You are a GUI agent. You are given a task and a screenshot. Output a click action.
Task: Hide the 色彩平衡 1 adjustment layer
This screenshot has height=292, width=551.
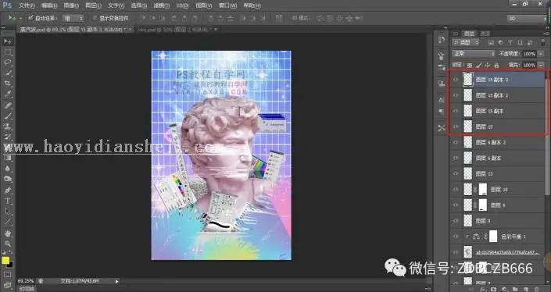456,237
